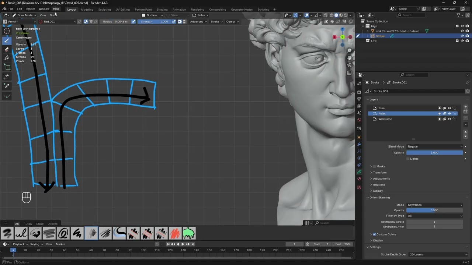Screen dimensions: 472x265
Task: Toggle X-ray display in viewport header
Action: tap(325, 15)
